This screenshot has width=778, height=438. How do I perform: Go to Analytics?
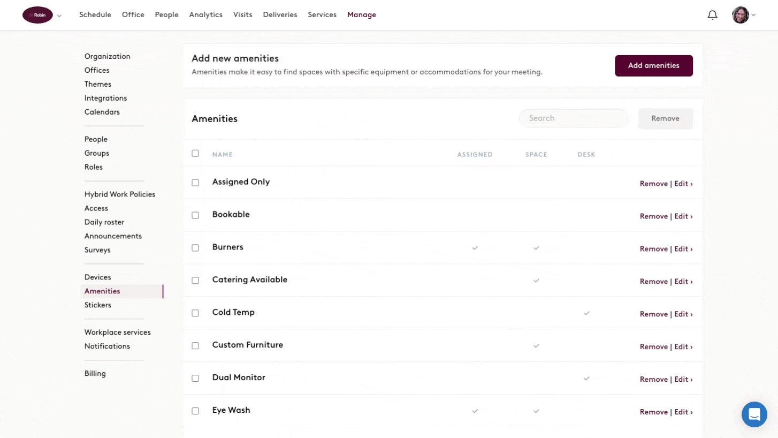pos(205,15)
